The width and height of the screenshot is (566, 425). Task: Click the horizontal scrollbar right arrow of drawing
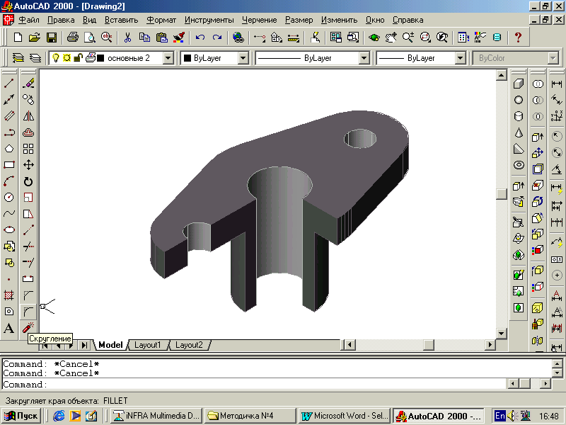click(x=490, y=345)
